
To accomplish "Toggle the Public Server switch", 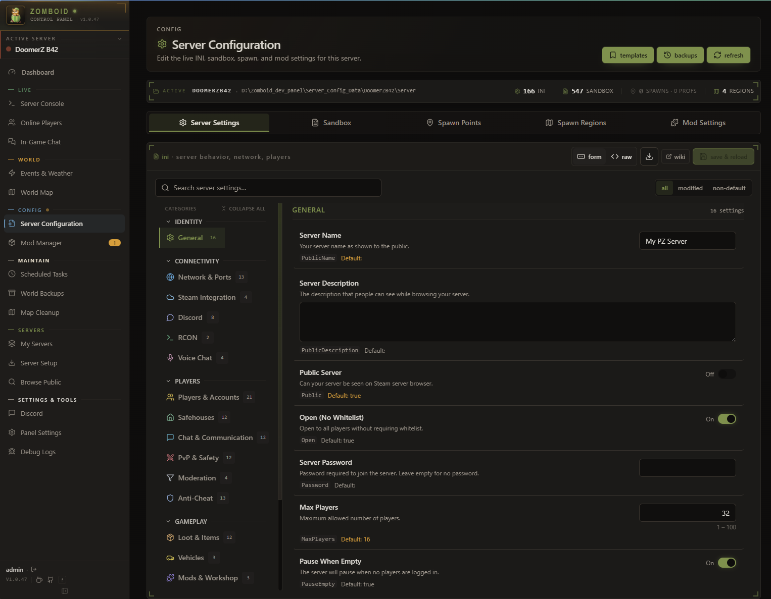I will (x=727, y=374).
